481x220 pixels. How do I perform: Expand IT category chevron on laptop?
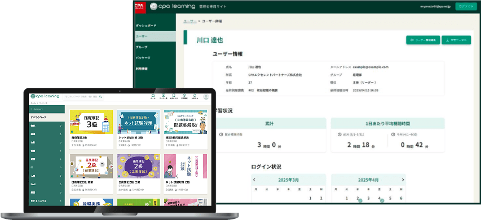(61, 168)
